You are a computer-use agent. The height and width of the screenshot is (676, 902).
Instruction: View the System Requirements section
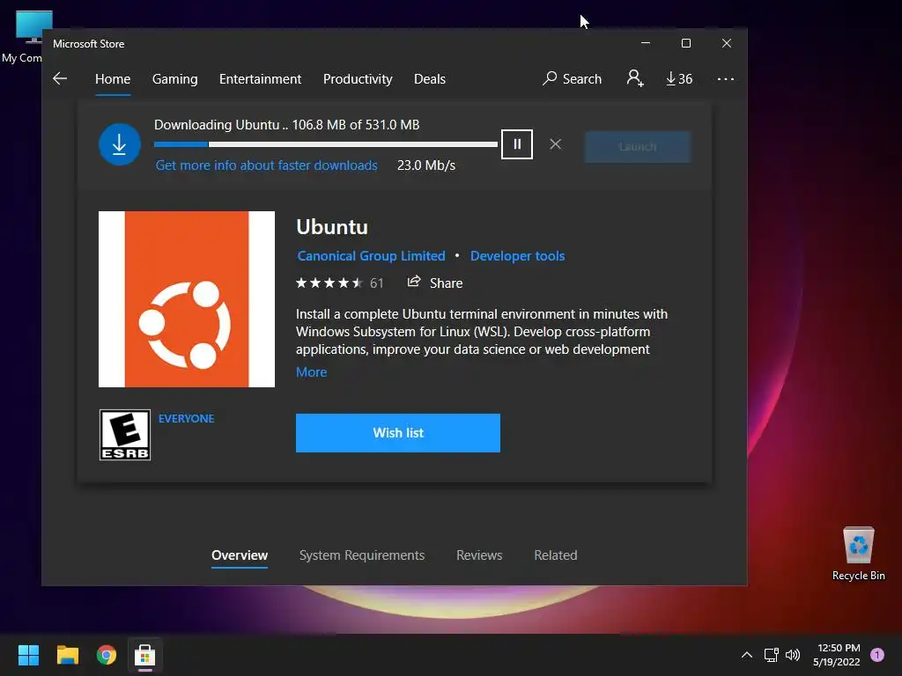click(362, 555)
